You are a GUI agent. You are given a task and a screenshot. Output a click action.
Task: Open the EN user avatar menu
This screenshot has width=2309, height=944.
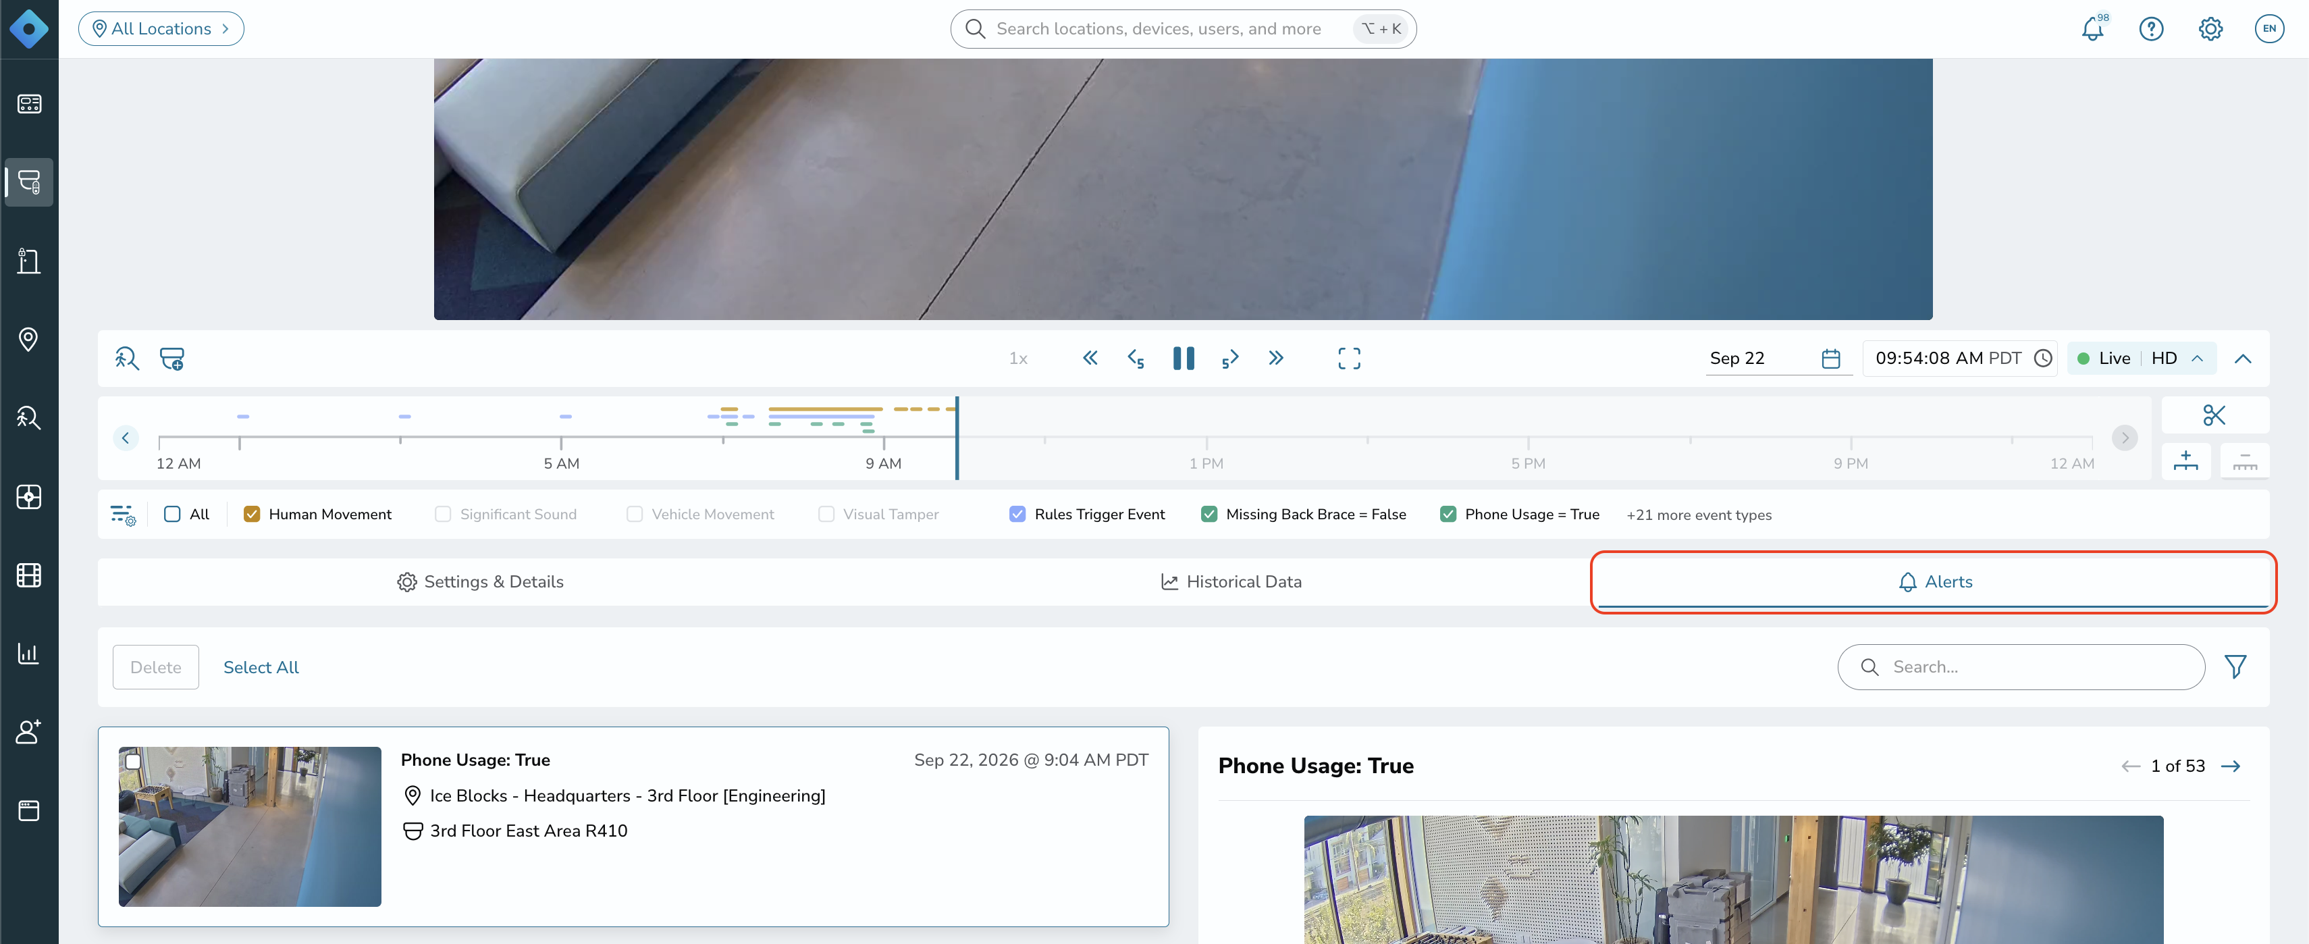[x=2268, y=28]
